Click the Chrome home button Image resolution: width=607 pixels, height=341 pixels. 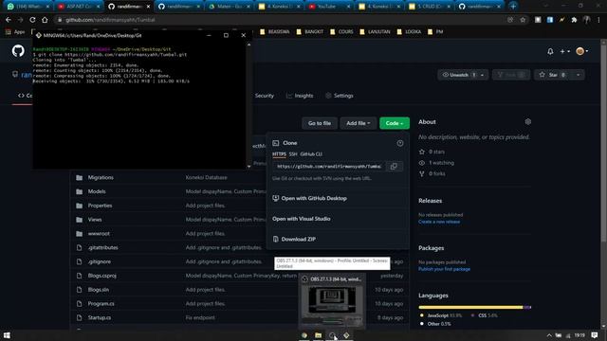tap(45, 20)
